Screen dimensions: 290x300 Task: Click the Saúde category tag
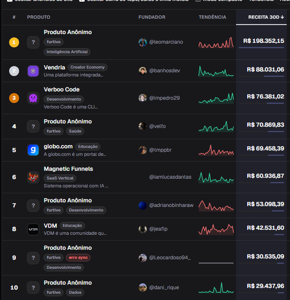tap(75, 131)
